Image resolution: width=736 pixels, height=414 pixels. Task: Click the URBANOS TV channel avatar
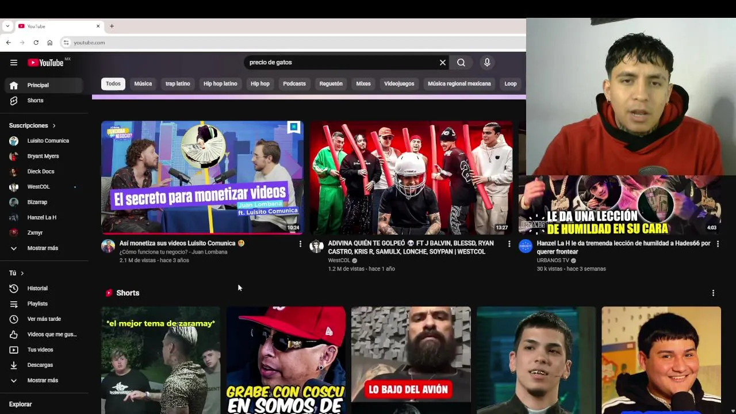[526, 247]
